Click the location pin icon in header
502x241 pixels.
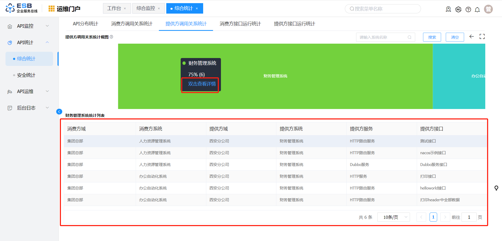point(448,9)
